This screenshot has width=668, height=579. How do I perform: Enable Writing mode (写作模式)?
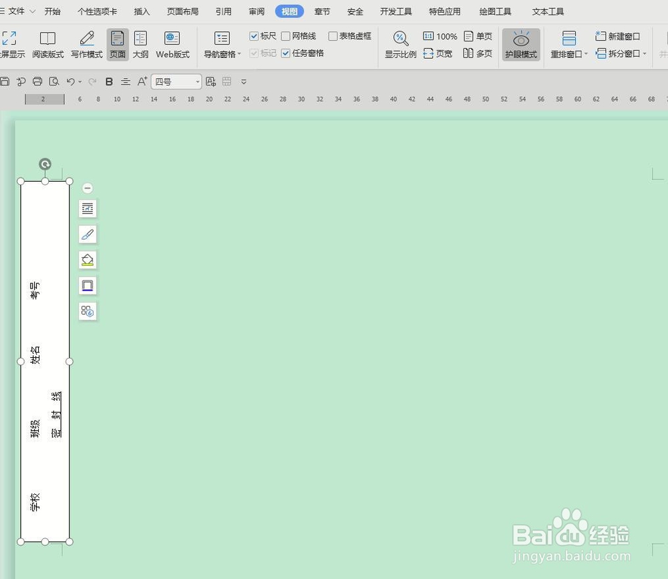pos(86,45)
